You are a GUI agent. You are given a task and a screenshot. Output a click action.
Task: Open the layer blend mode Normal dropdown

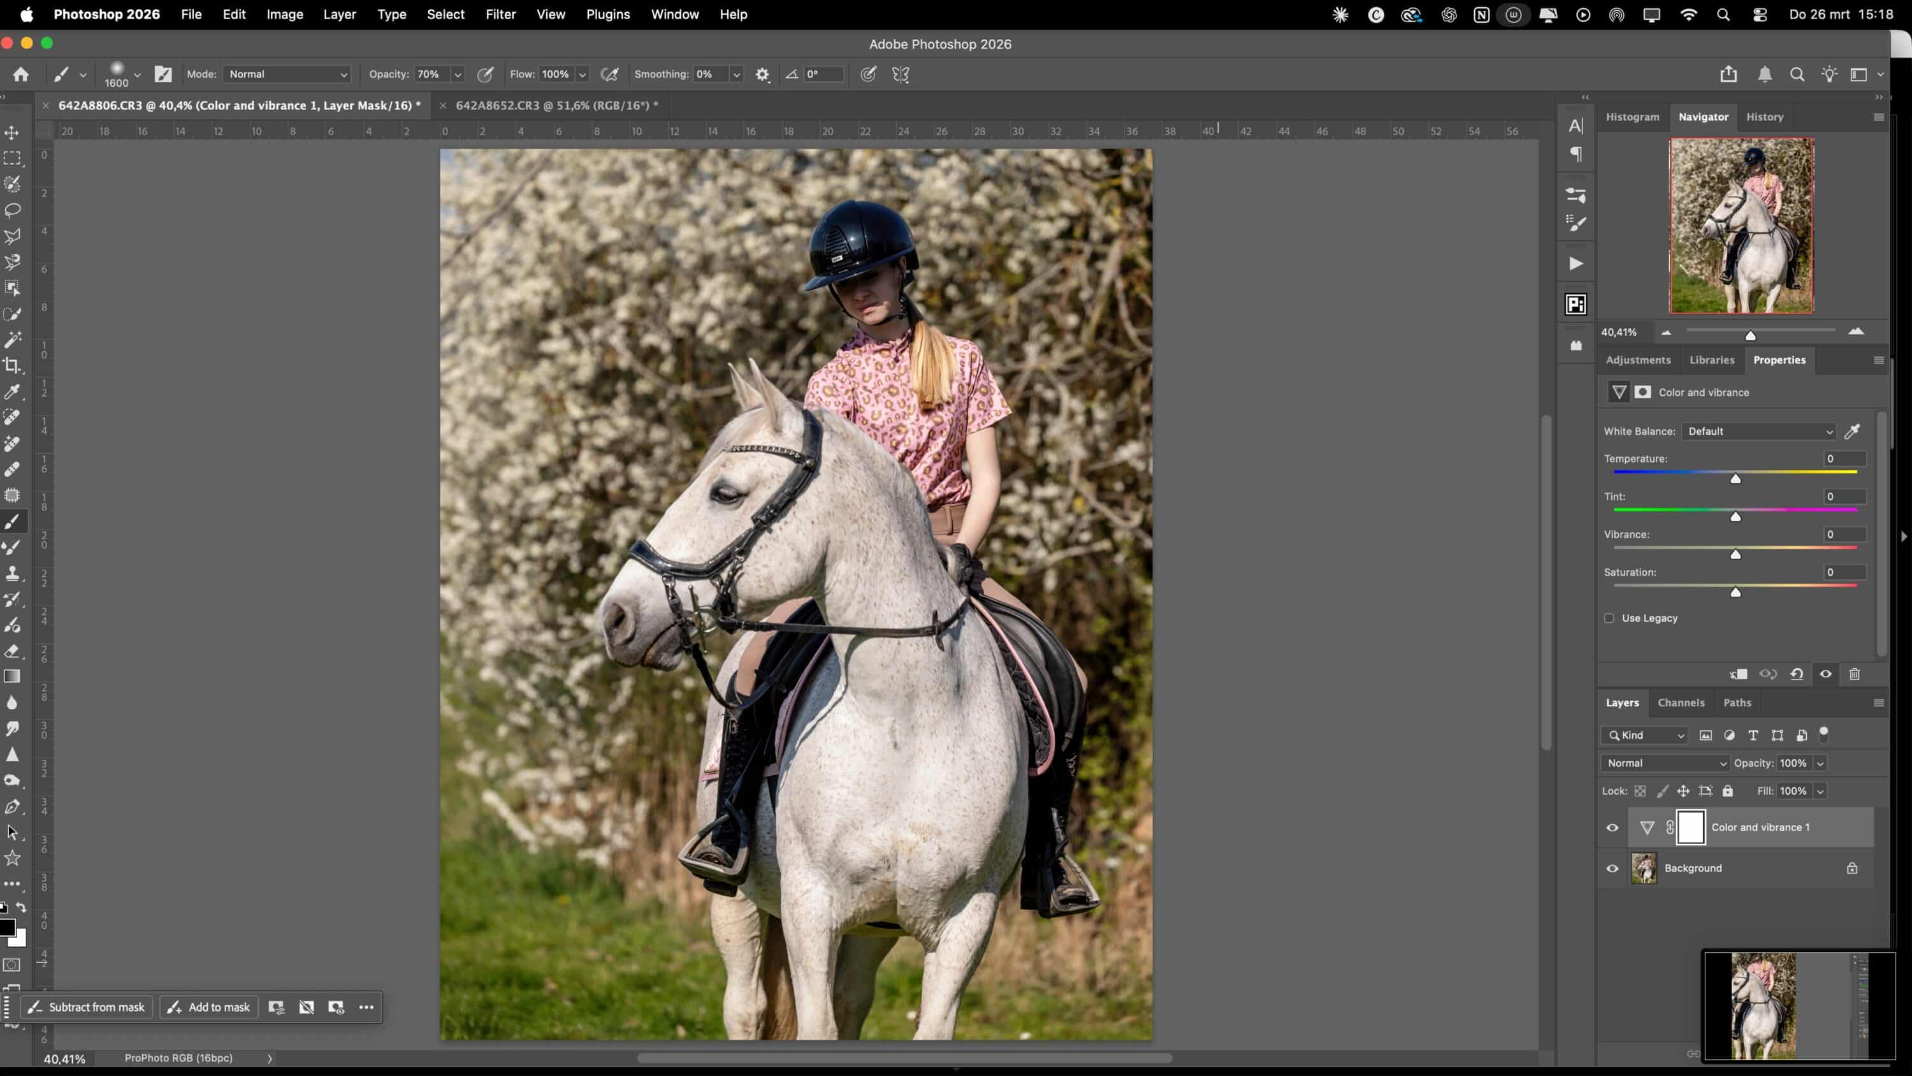(x=1664, y=762)
